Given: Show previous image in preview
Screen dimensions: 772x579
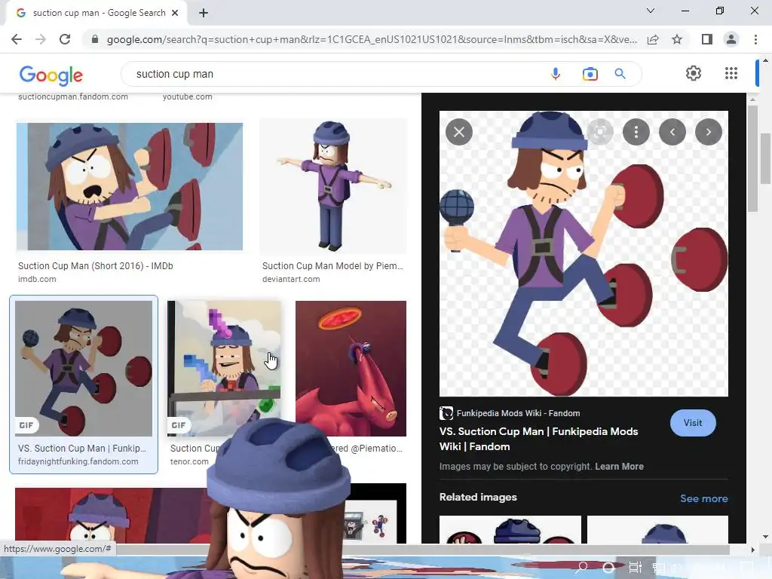Looking at the screenshot, I should (x=672, y=132).
